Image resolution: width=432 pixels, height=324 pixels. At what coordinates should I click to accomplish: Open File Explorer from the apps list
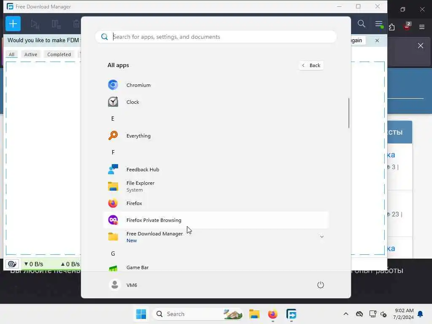pyautogui.click(x=216, y=186)
